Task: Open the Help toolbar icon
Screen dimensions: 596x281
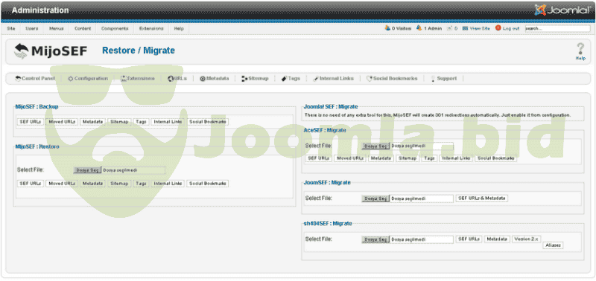Action: [580, 51]
